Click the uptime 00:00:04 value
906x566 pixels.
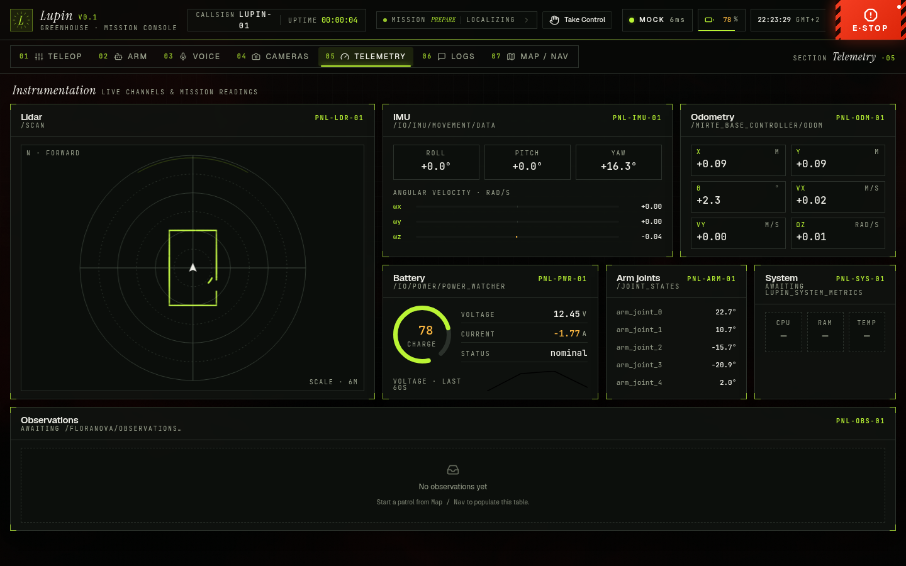tap(340, 20)
